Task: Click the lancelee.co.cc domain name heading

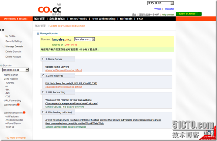Action: click(62, 39)
